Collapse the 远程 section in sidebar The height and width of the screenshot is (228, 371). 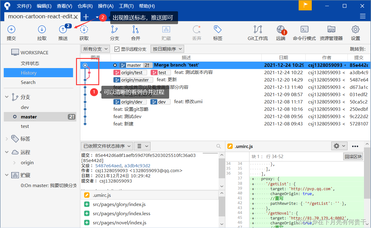pos(7,152)
